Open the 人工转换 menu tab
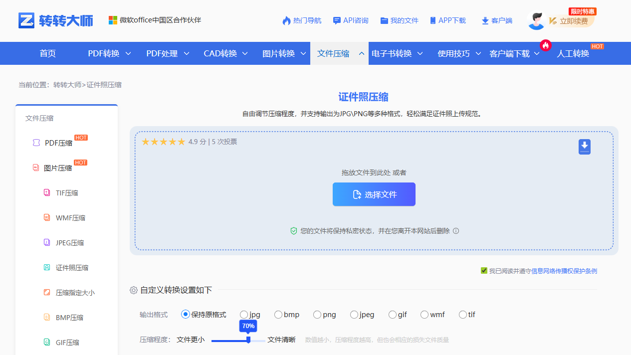Viewport: 631px width, 355px height. pyautogui.click(x=573, y=53)
